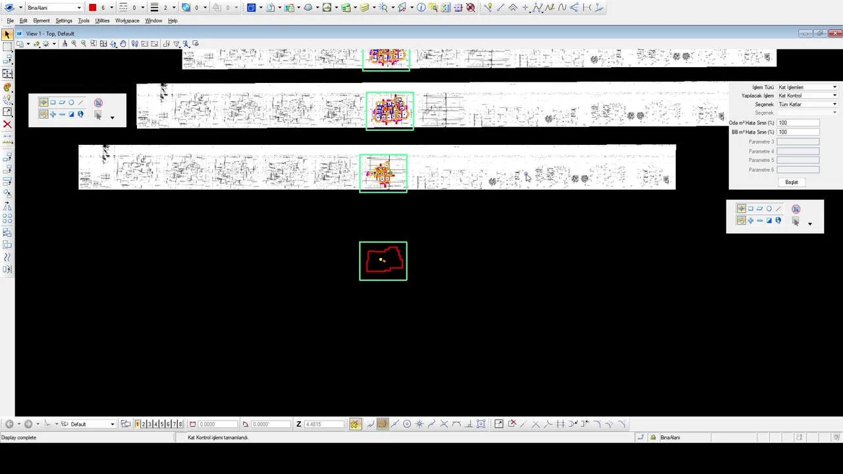Open the Element menu
Viewport: 843px width, 474px height.
[41, 20]
